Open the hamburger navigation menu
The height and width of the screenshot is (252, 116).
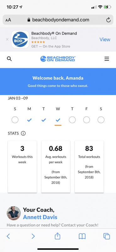(x=107, y=59)
